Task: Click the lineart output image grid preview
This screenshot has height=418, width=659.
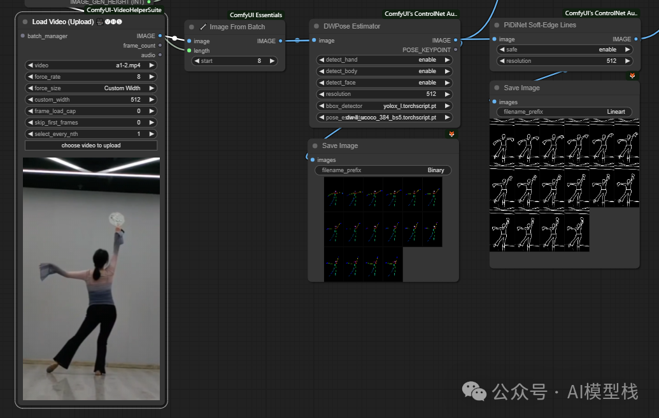Action: 564,185
